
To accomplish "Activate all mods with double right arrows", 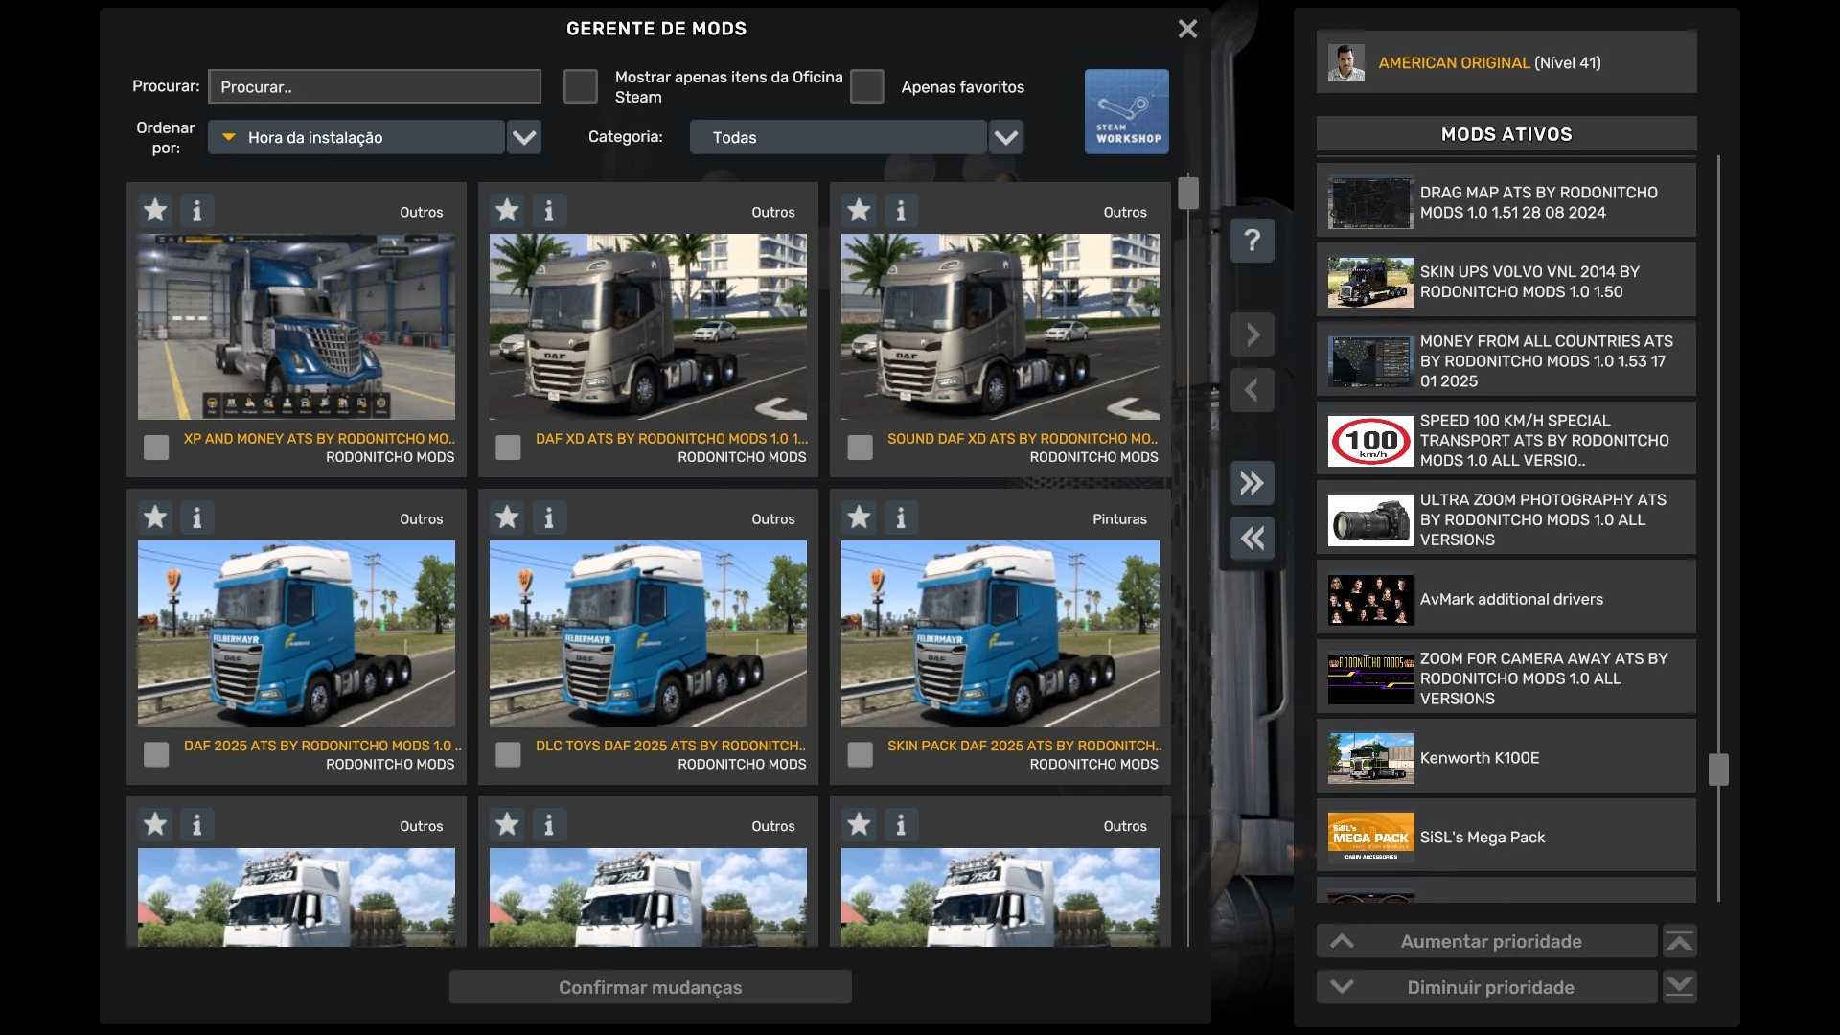I will 1252,483.
